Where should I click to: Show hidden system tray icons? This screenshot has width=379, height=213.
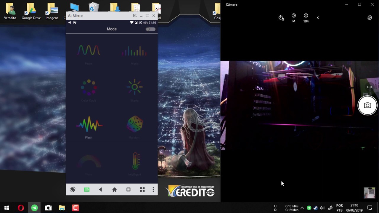pyautogui.click(x=302, y=208)
